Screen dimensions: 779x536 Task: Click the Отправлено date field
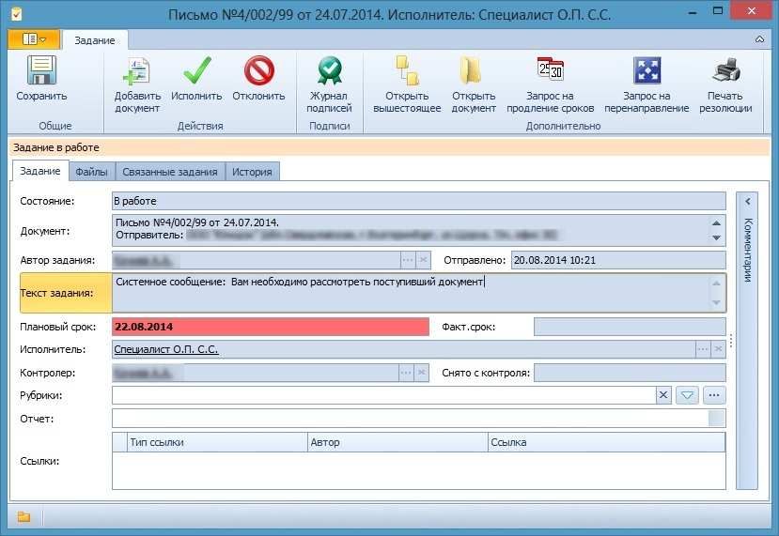(x=618, y=260)
